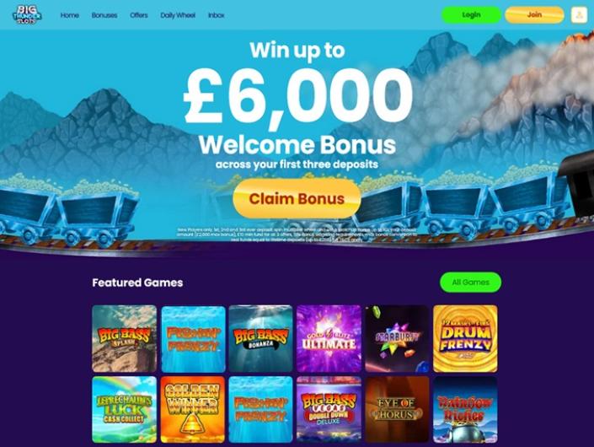Launch Eye of Horus game

pyautogui.click(x=397, y=409)
